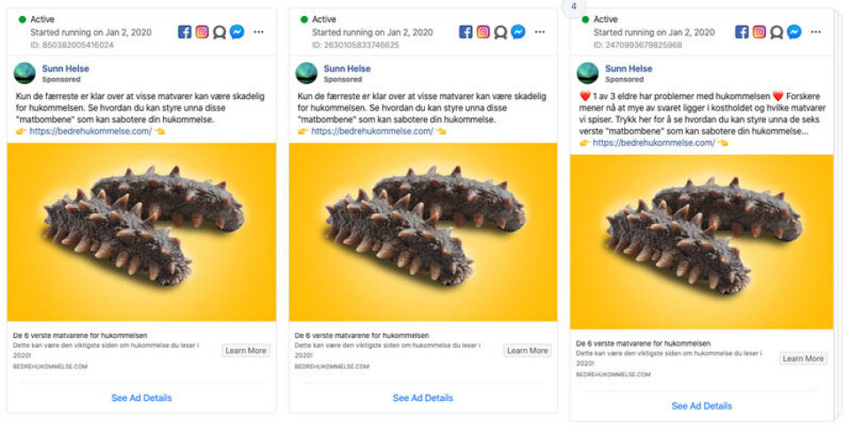Viewport: 850px width, 432px height.
Task: Click the Messenger icon on the third ad
Action: pos(794,32)
